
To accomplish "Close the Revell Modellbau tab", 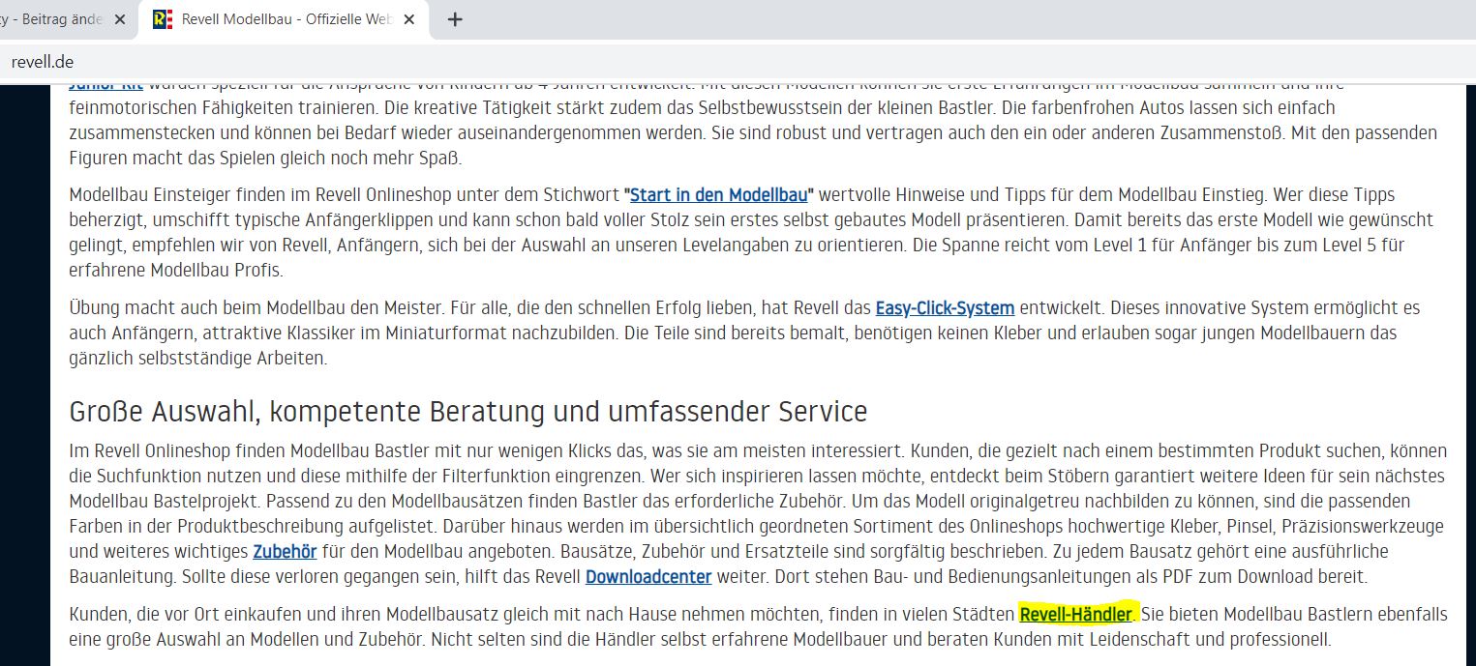I will pyautogui.click(x=409, y=18).
